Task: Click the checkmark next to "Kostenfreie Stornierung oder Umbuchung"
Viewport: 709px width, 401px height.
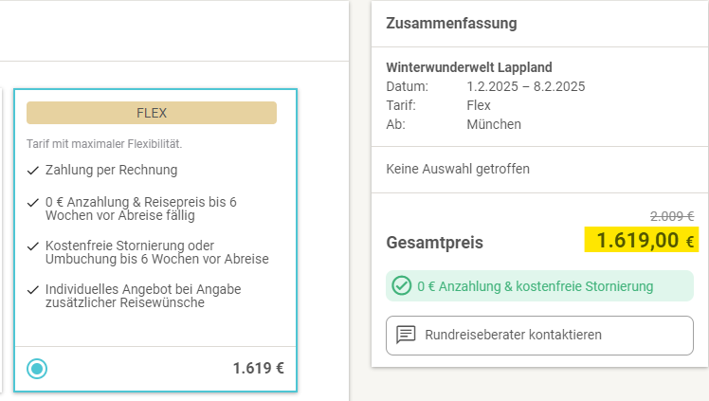Action: pyautogui.click(x=33, y=246)
